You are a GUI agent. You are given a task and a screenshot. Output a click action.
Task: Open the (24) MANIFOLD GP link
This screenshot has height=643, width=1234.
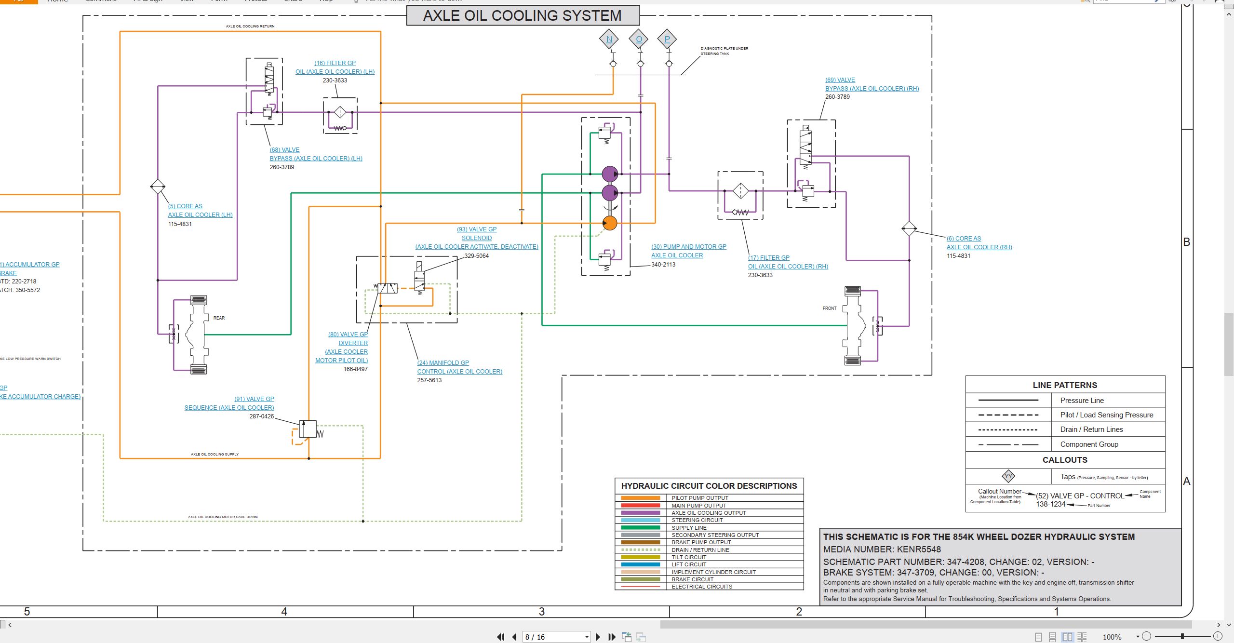click(x=443, y=362)
